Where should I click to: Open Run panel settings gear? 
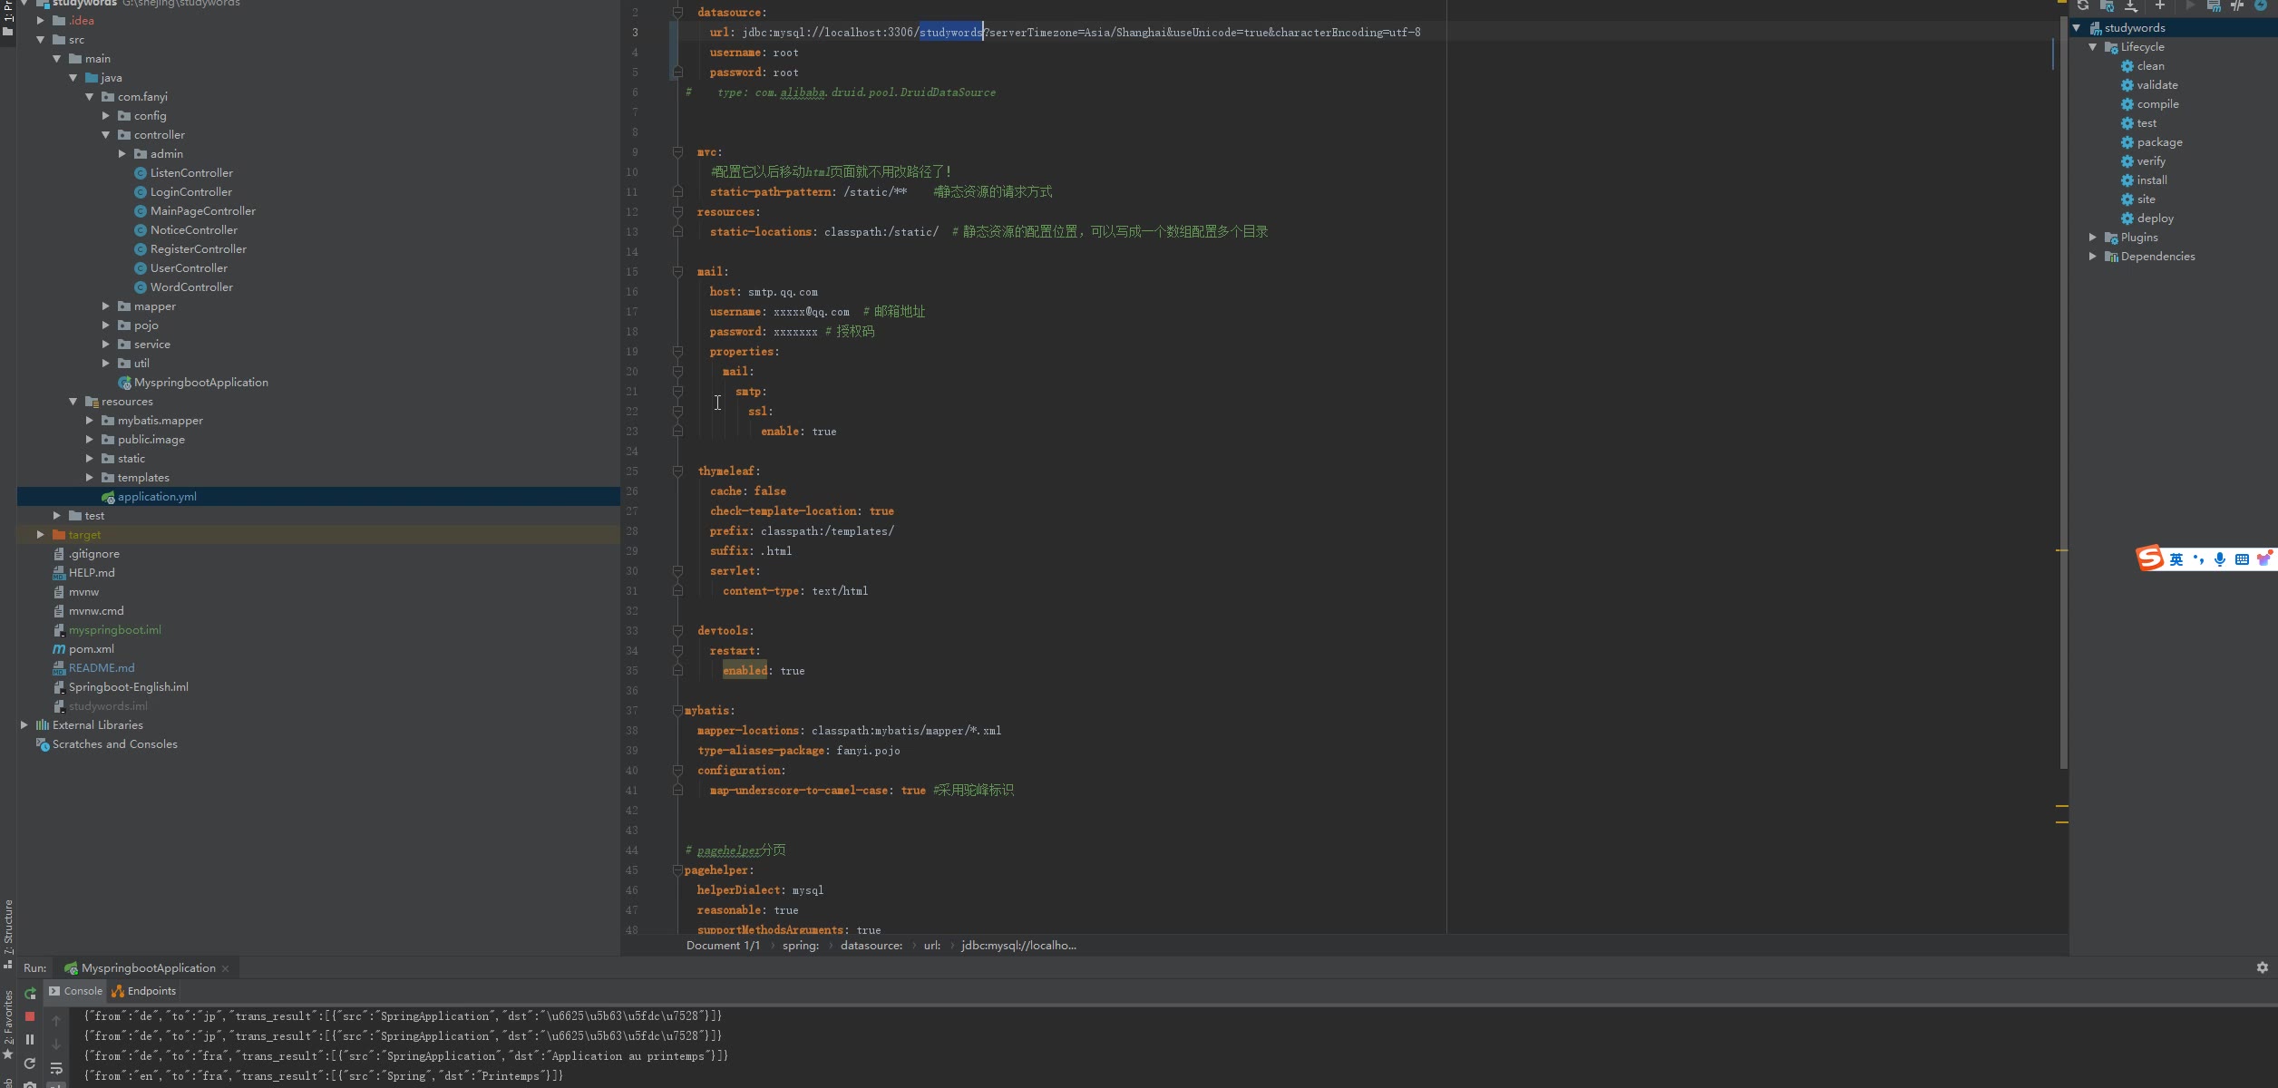[2262, 968]
